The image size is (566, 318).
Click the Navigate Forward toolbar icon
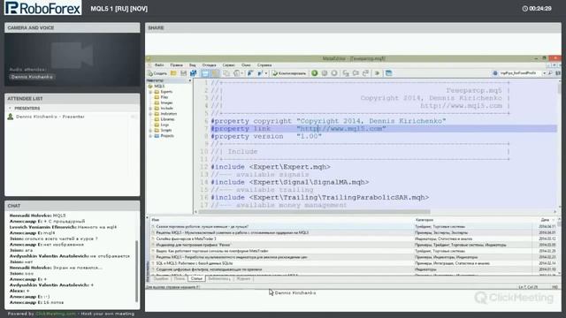coord(260,73)
